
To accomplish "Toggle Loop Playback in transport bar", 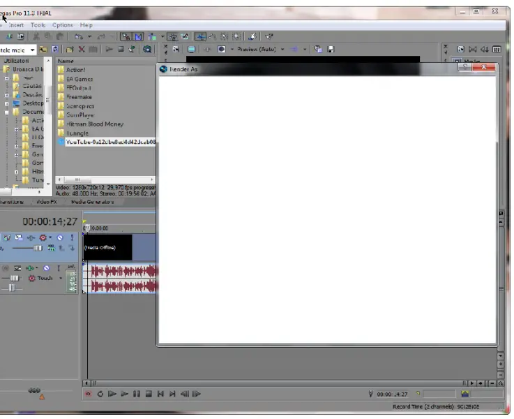I will (x=100, y=394).
